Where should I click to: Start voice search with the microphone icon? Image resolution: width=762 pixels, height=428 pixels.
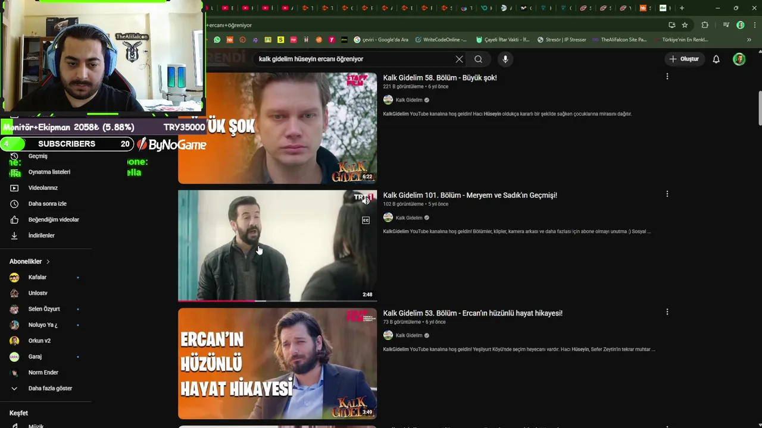pyautogui.click(x=505, y=59)
